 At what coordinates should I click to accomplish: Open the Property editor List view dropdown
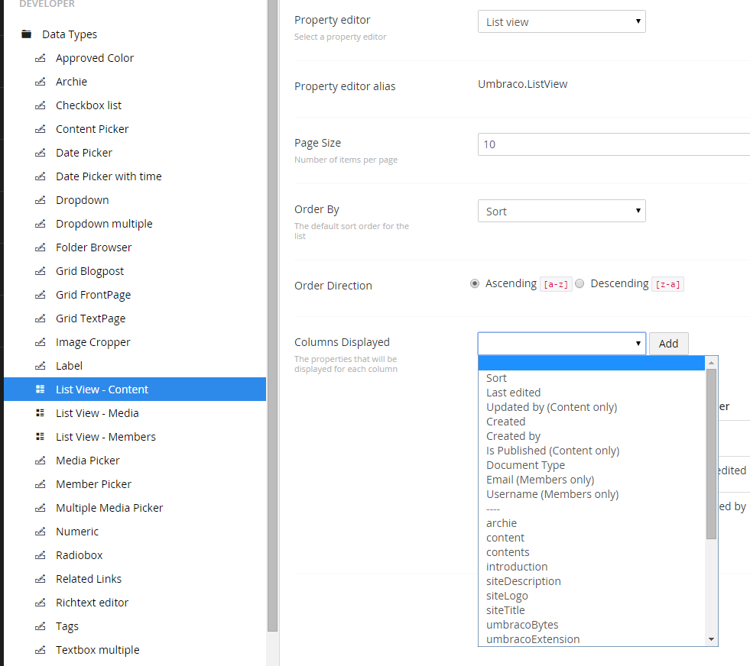[561, 21]
